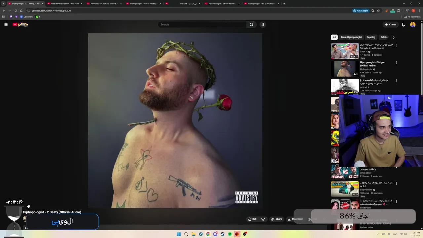423x238 pixels.
Task: Click the Ask Google button
Action: (x=361, y=10)
